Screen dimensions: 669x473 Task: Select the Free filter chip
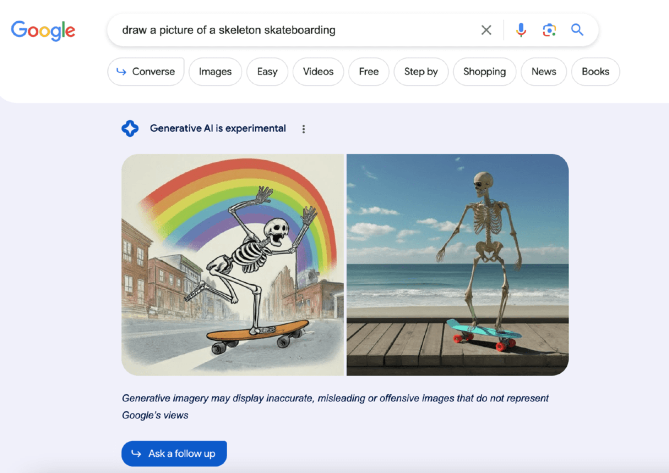369,72
